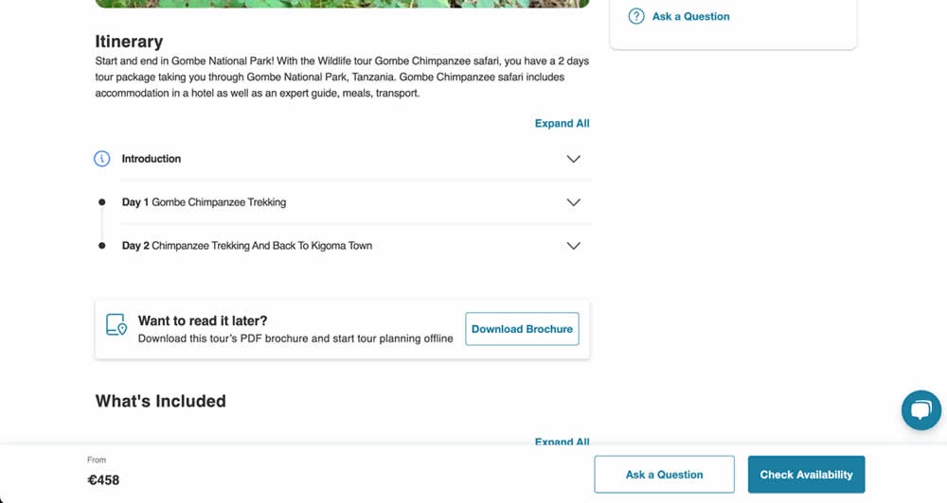The image size is (947, 503).
Task: Click the brochure document icon
Action: coord(116,325)
